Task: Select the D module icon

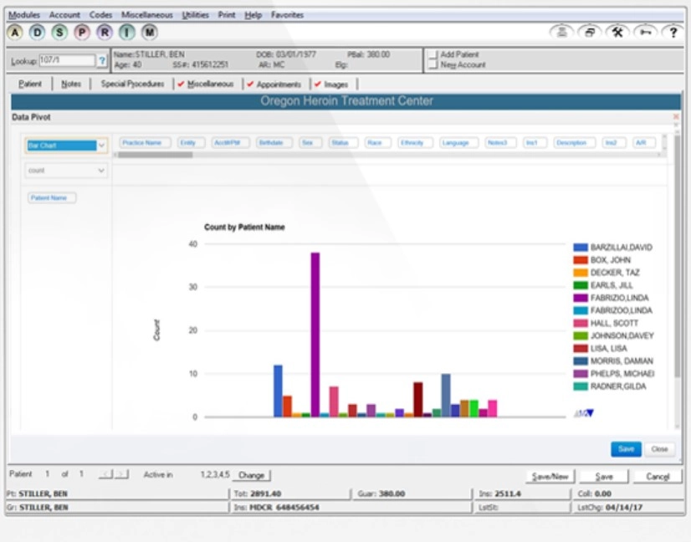Action: point(35,31)
